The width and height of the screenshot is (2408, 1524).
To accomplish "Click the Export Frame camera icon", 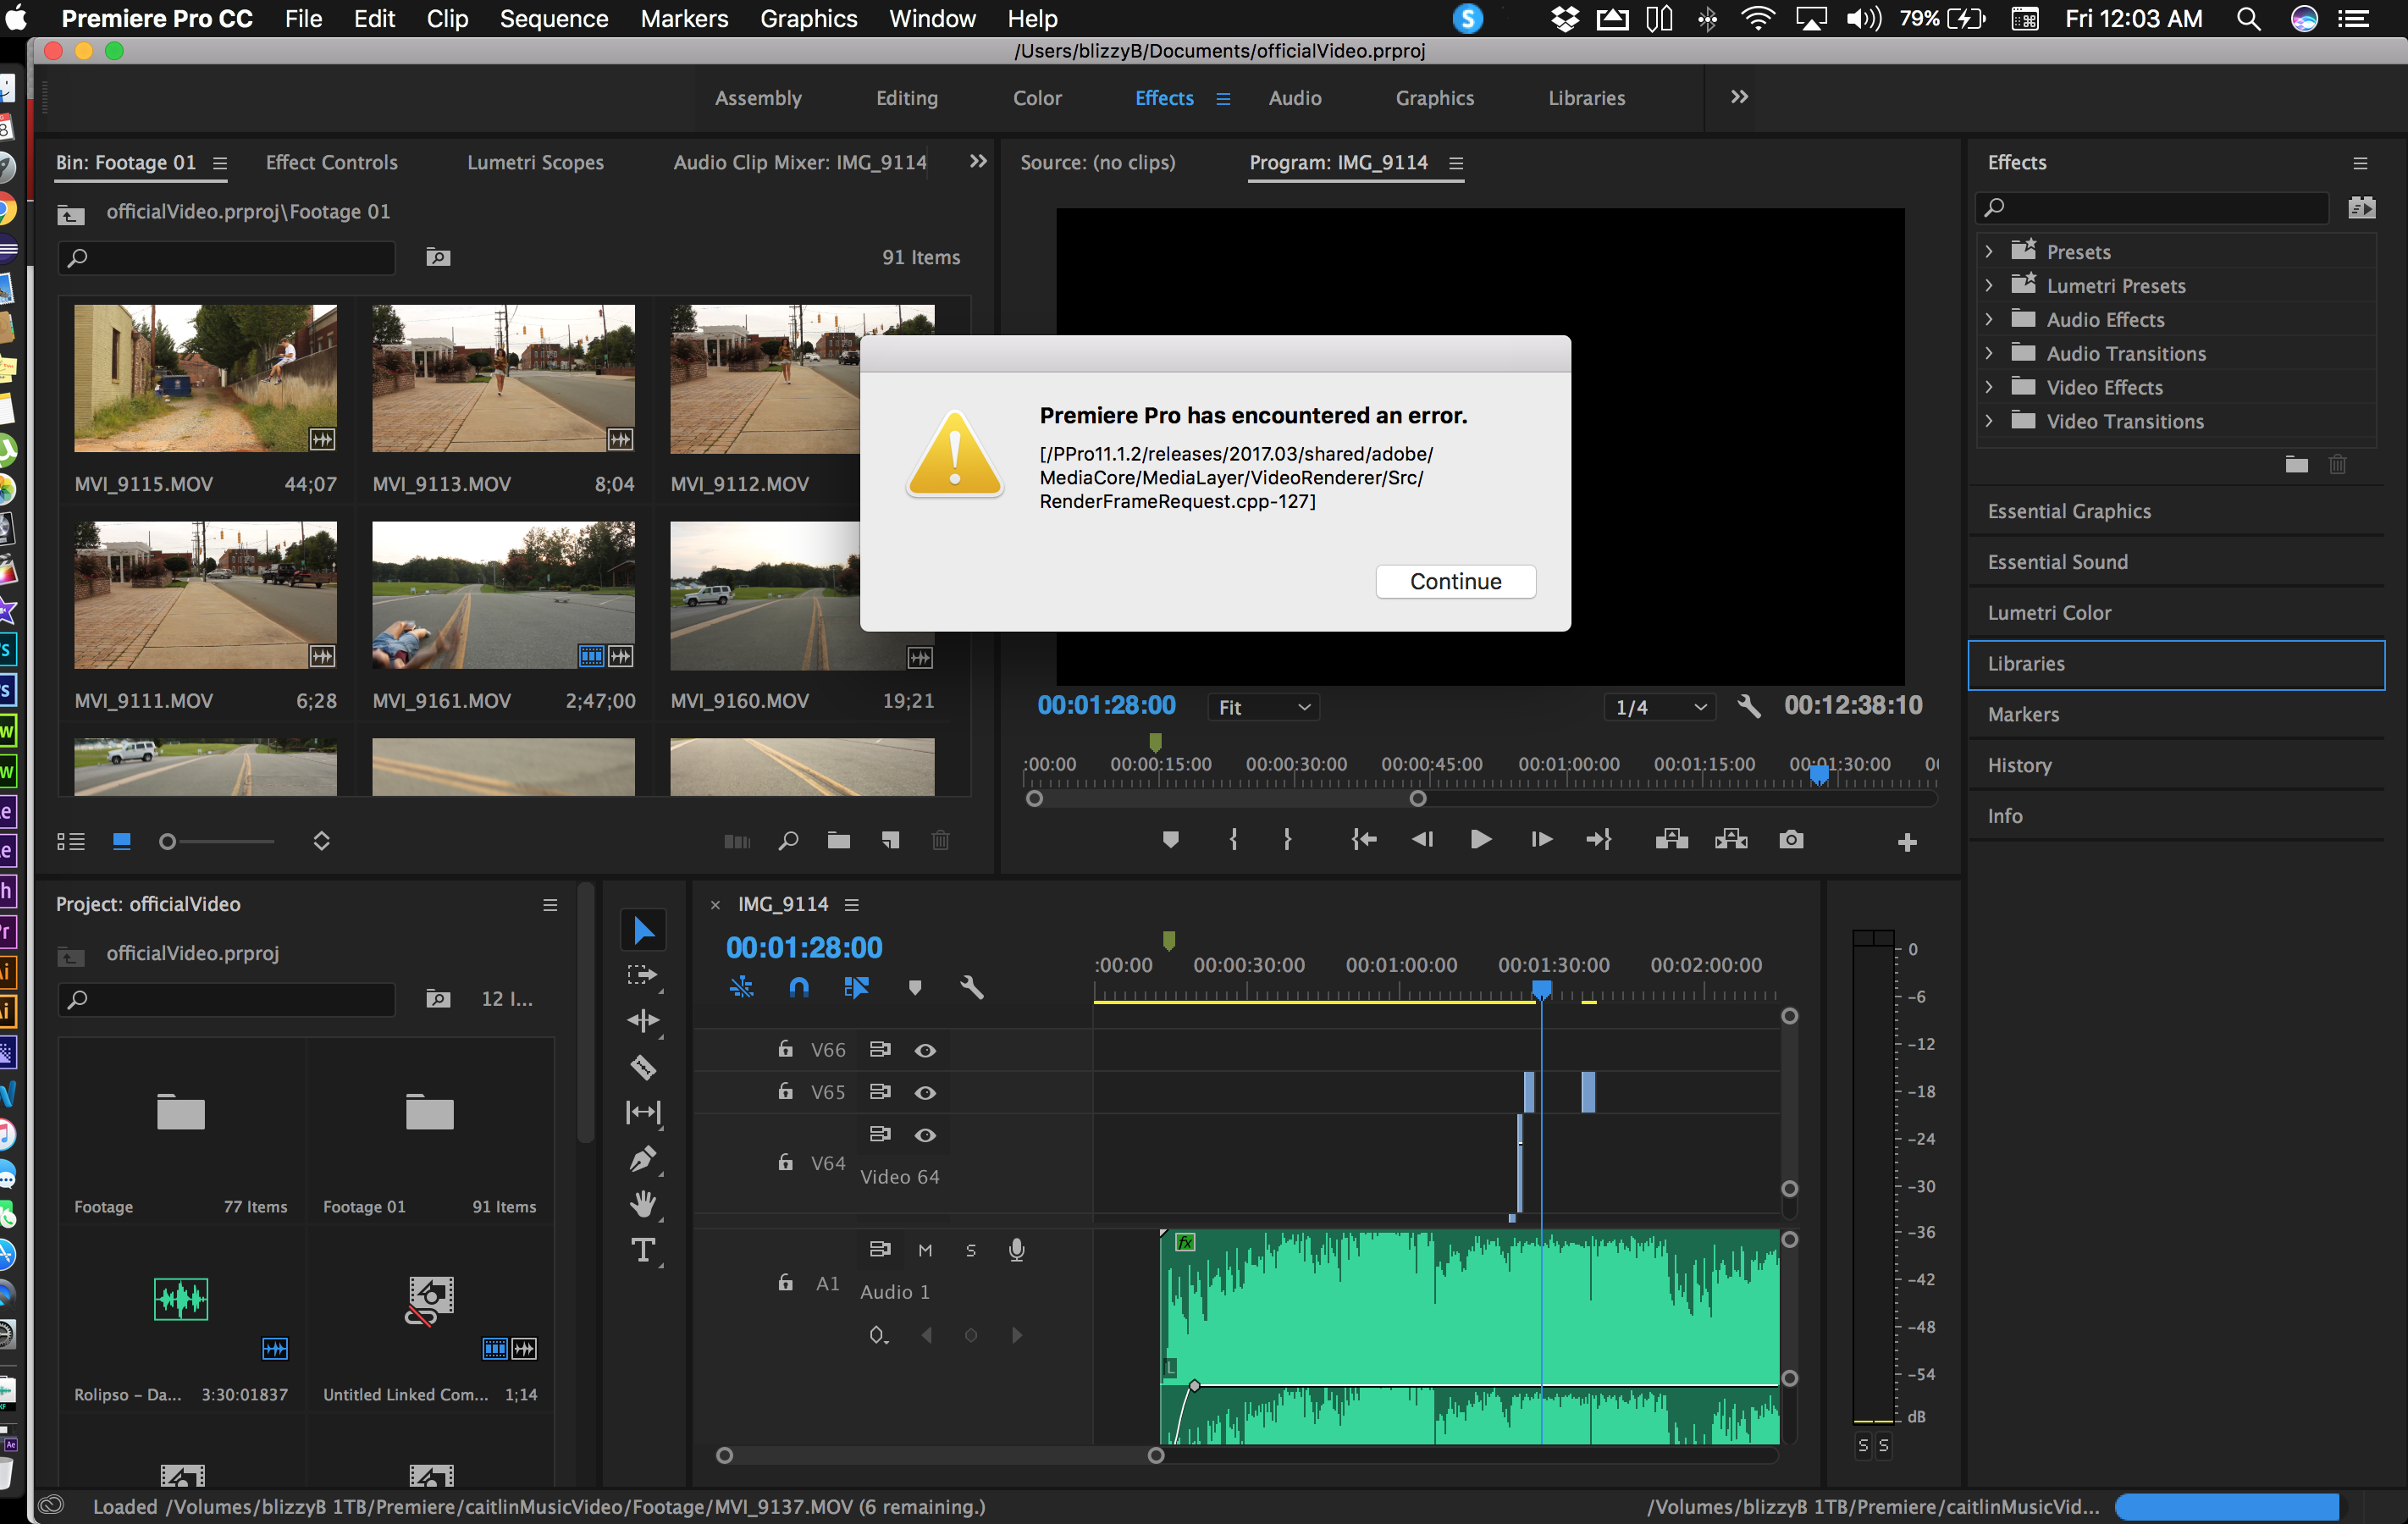I will (1791, 840).
